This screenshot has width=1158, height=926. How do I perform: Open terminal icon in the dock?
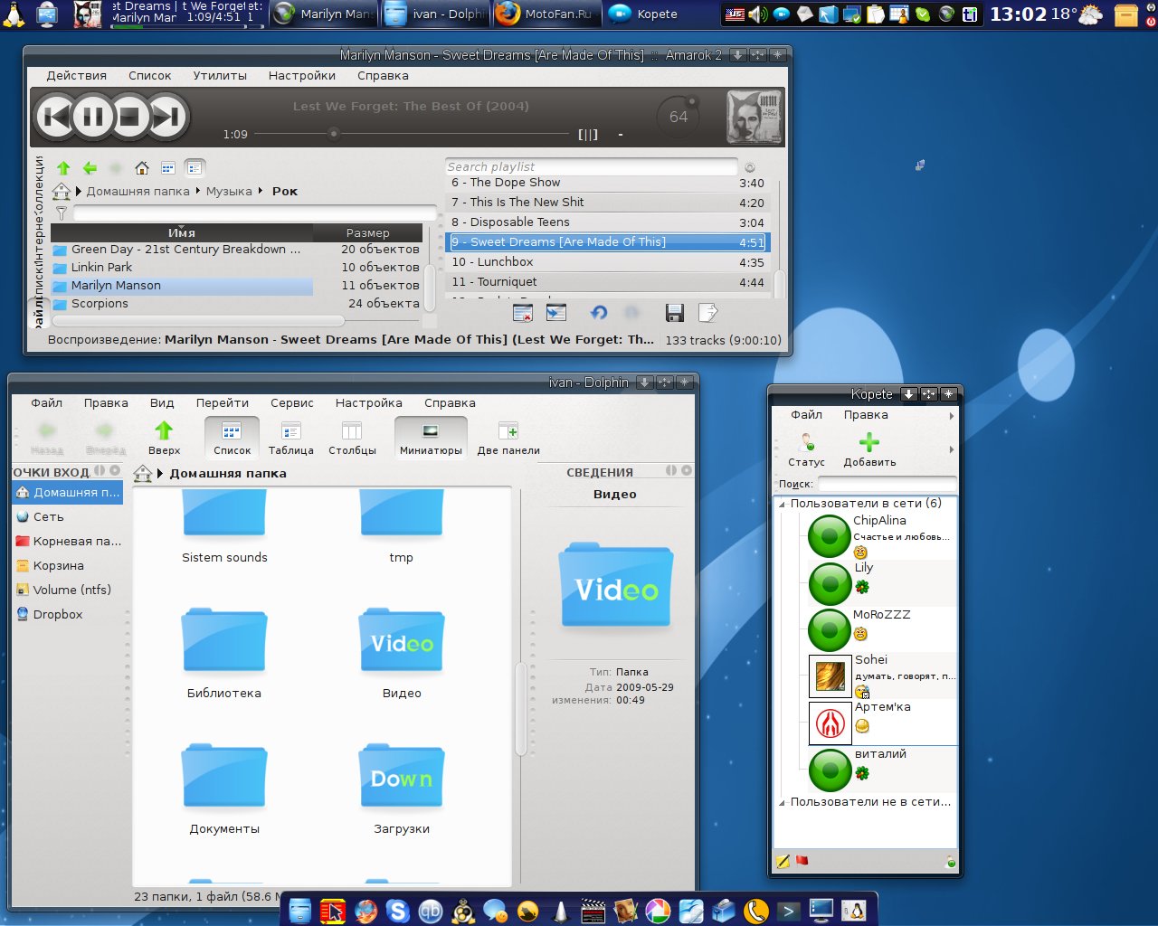(789, 911)
